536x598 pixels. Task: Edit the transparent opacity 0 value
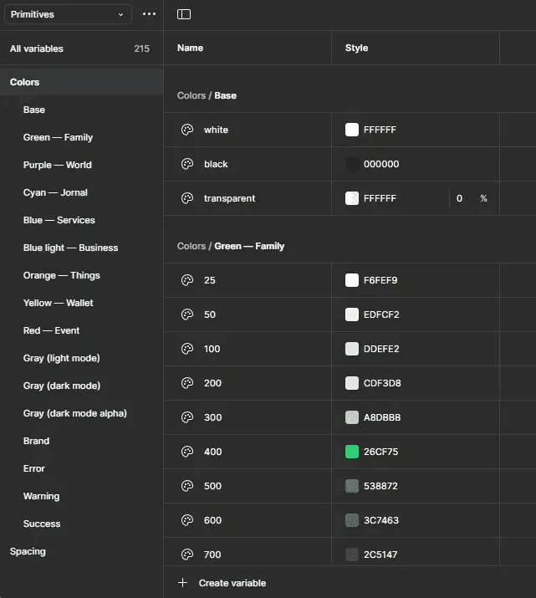click(x=459, y=198)
